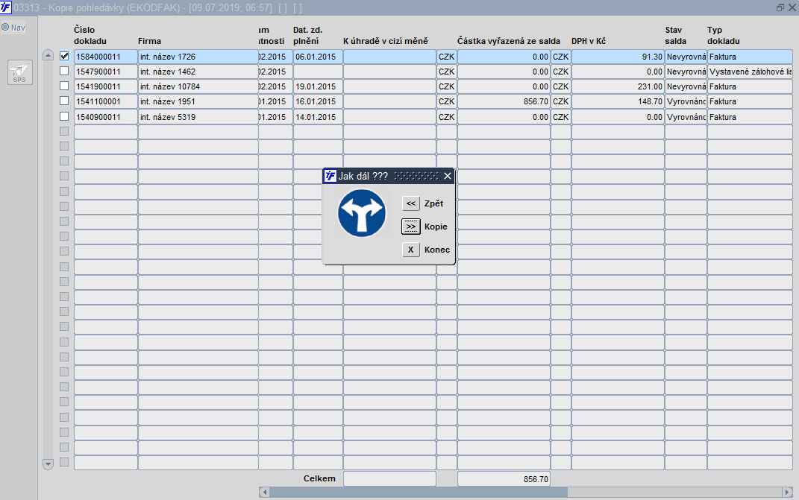The image size is (799, 500).
Task: Click the Jak dál dialog logo icon
Action: 330,176
